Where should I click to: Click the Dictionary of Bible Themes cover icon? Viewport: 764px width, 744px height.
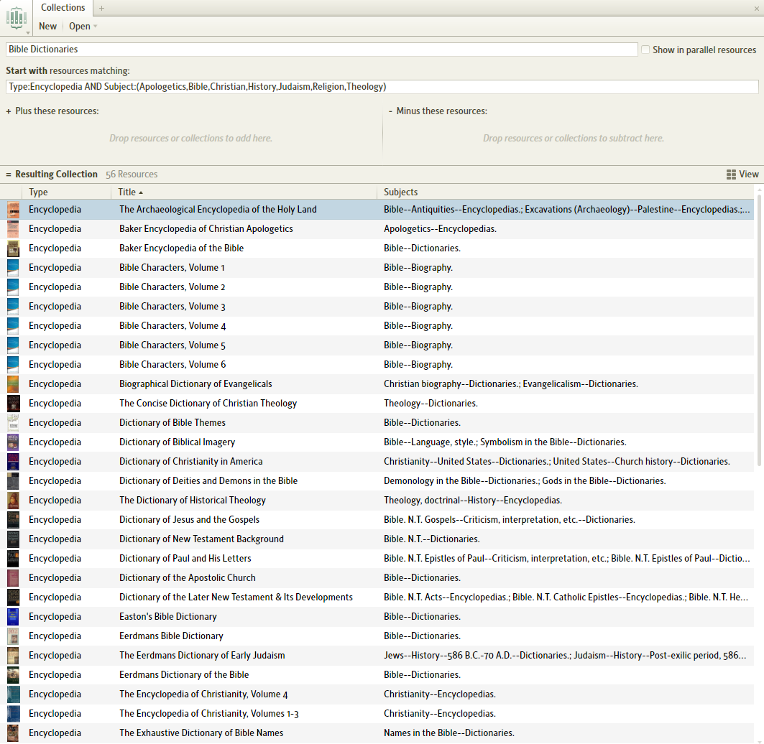(13, 423)
